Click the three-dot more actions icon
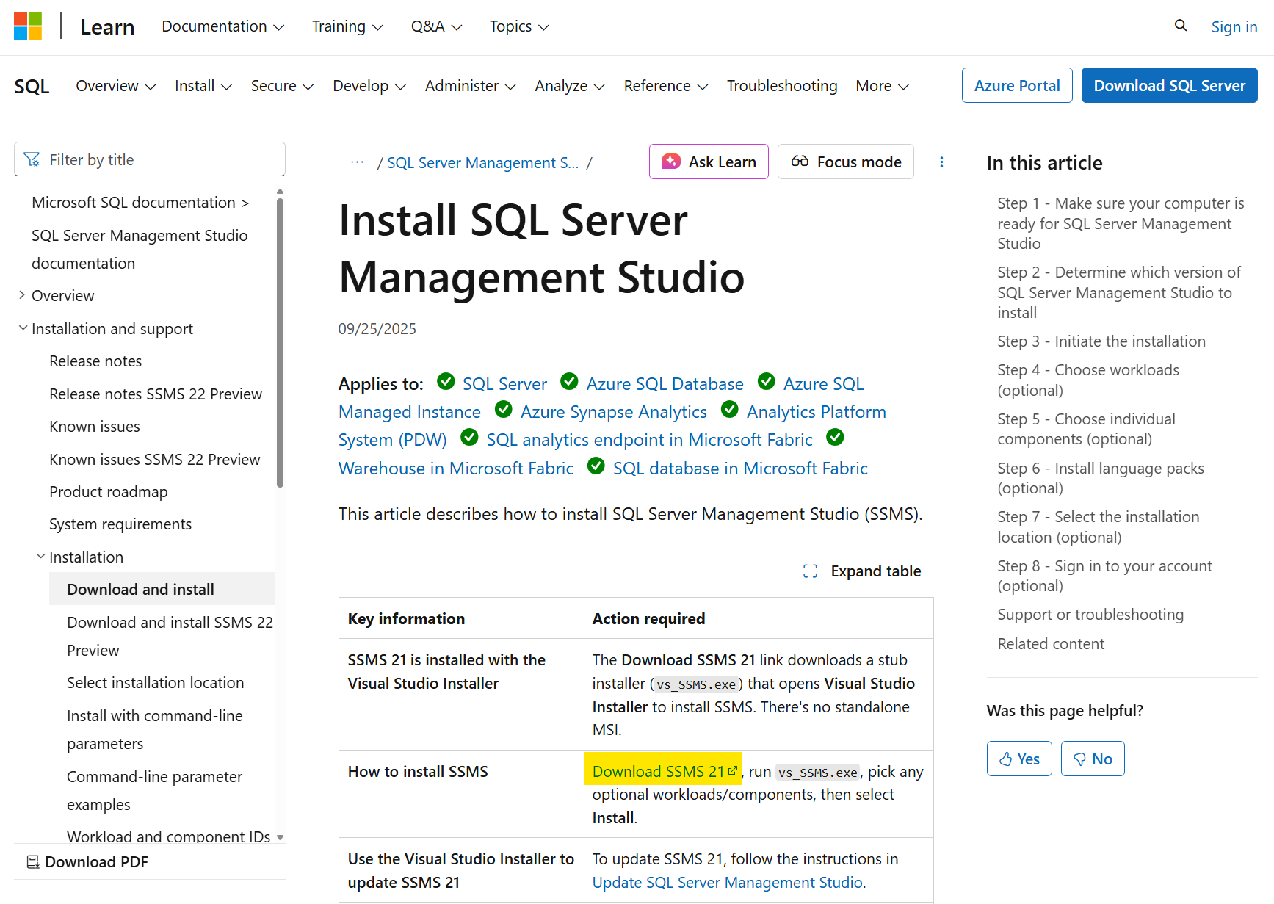The width and height of the screenshot is (1274, 904). tap(941, 162)
